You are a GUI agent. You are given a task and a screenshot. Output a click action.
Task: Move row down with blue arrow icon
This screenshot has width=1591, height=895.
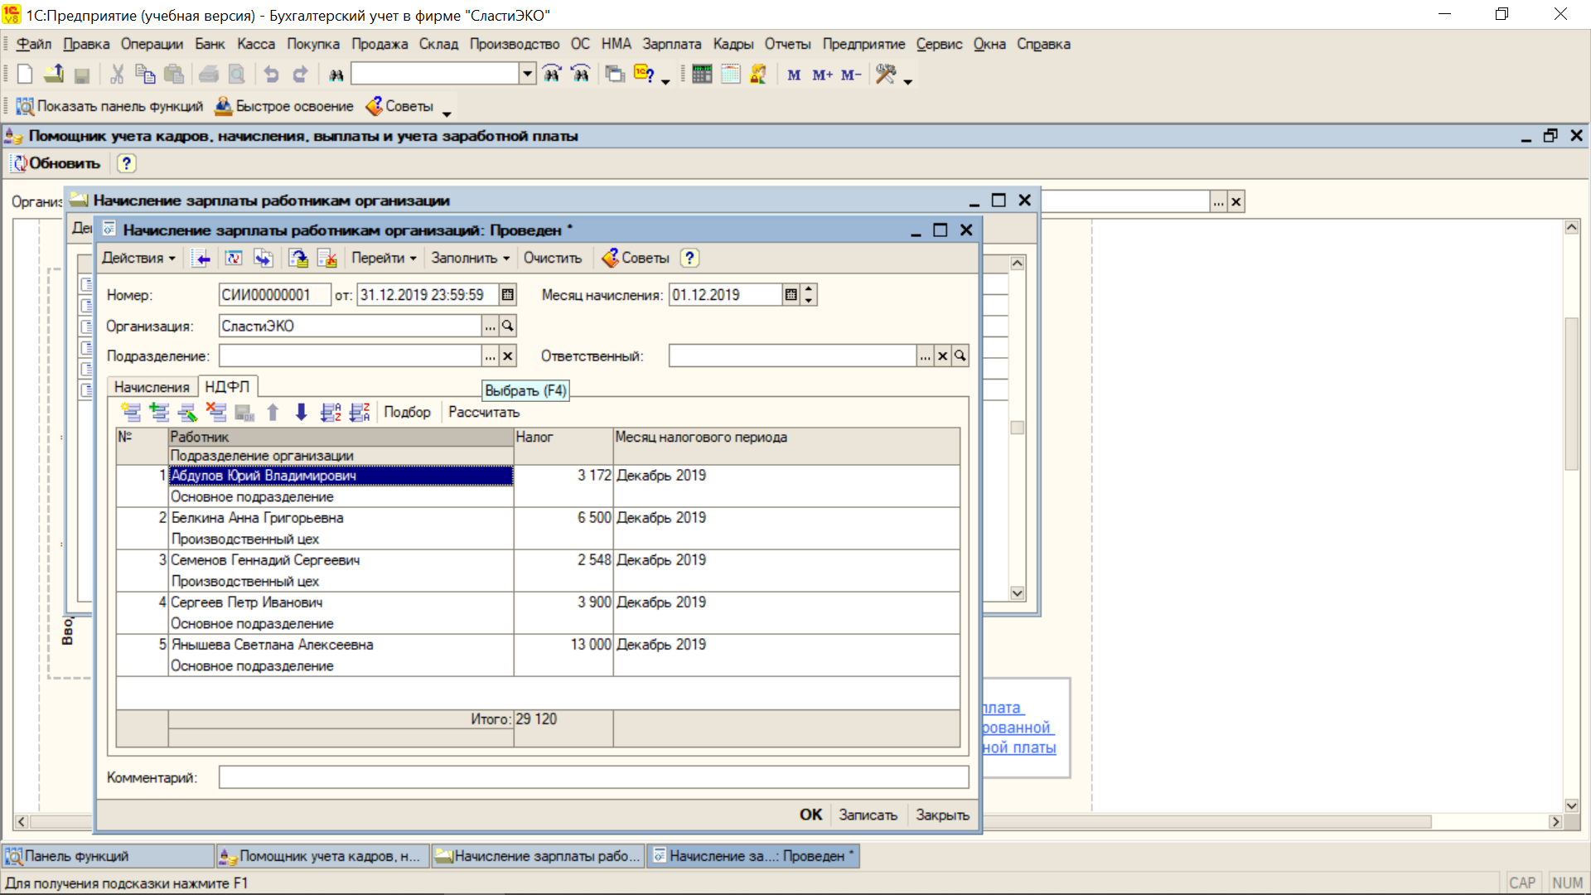pos(302,412)
